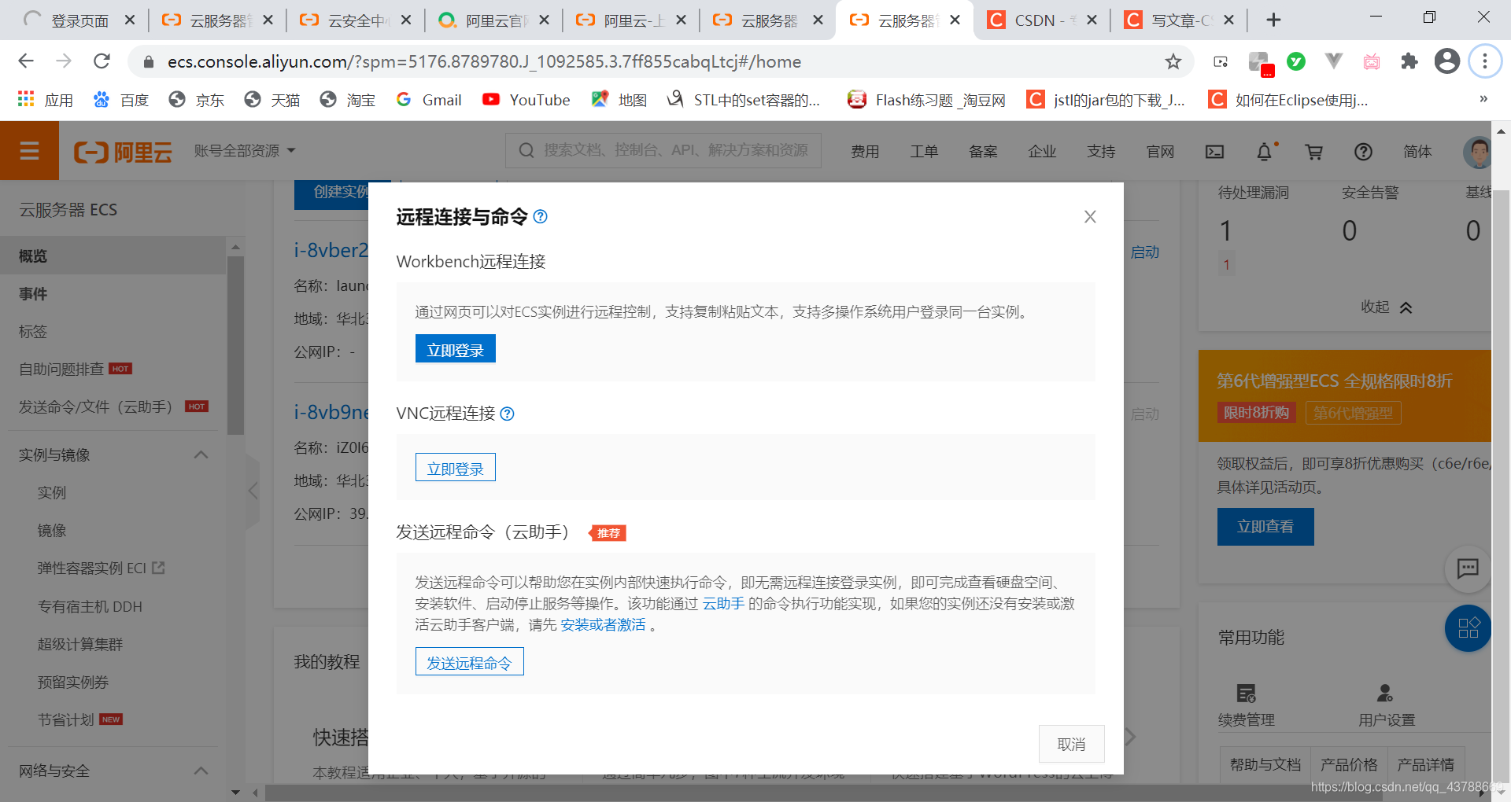Open the notifications bell icon
1511x802 pixels.
click(x=1265, y=152)
